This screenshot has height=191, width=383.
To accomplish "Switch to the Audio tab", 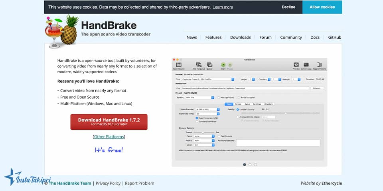I will [x=247, y=104].
